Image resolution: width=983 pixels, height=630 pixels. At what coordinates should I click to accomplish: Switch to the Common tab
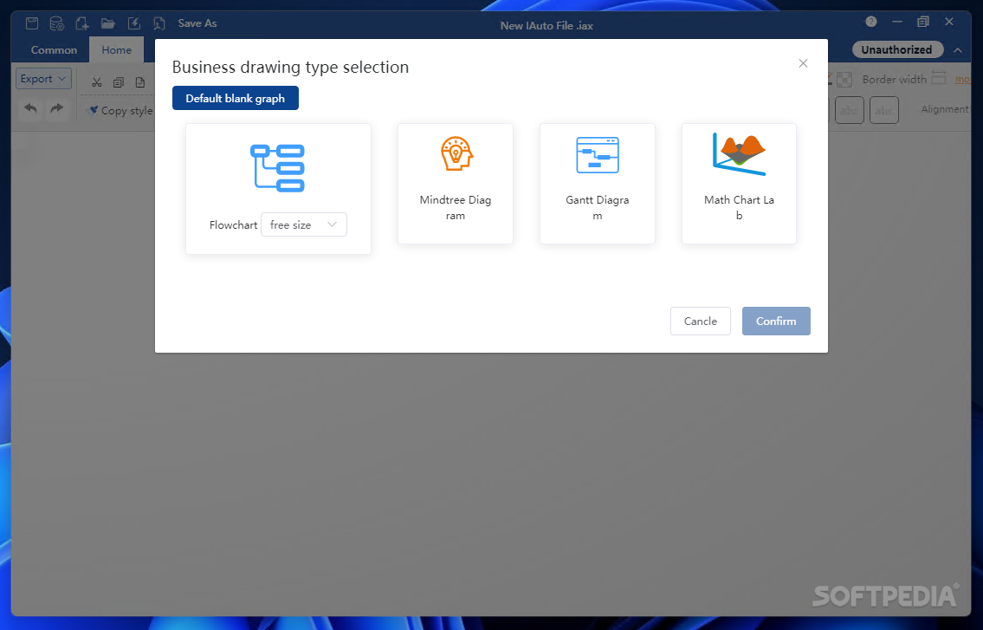pyautogui.click(x=54, y=50)
